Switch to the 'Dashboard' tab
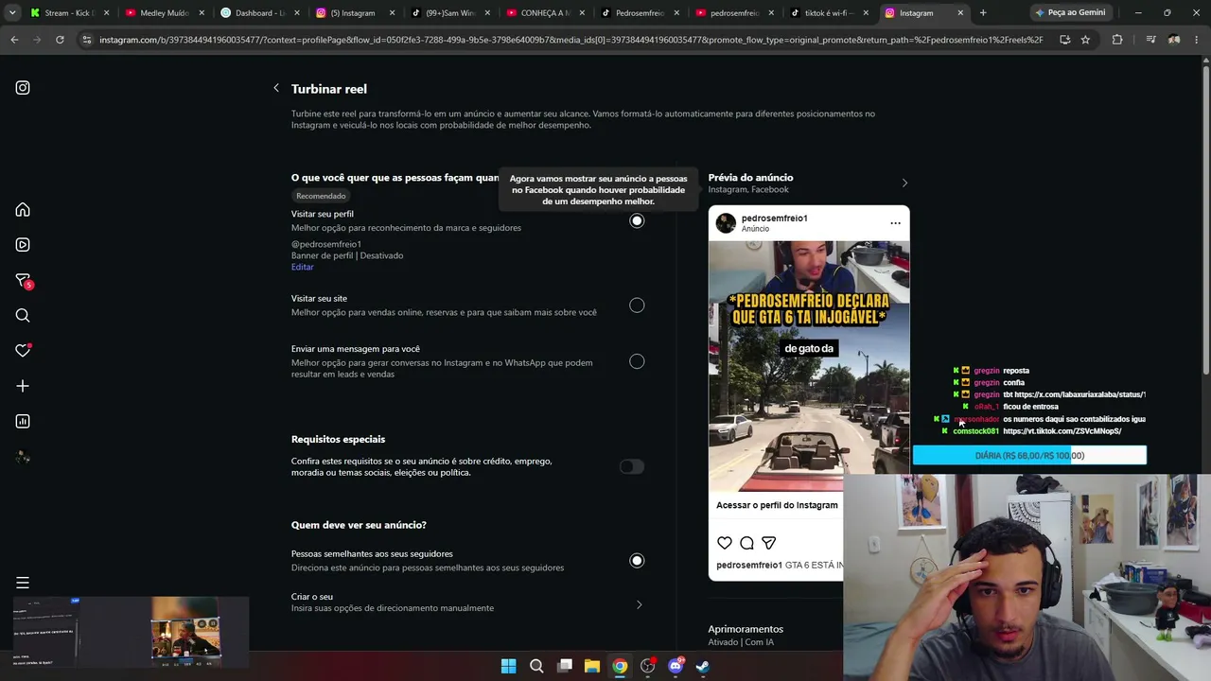 click(260, 13)
